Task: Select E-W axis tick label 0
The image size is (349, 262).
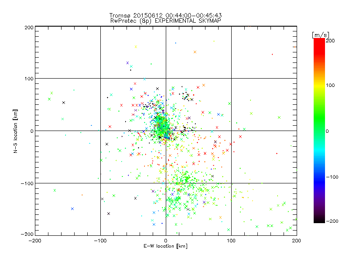Action: click(166, 241)
